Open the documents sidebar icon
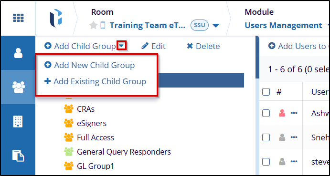 [18, 156]
